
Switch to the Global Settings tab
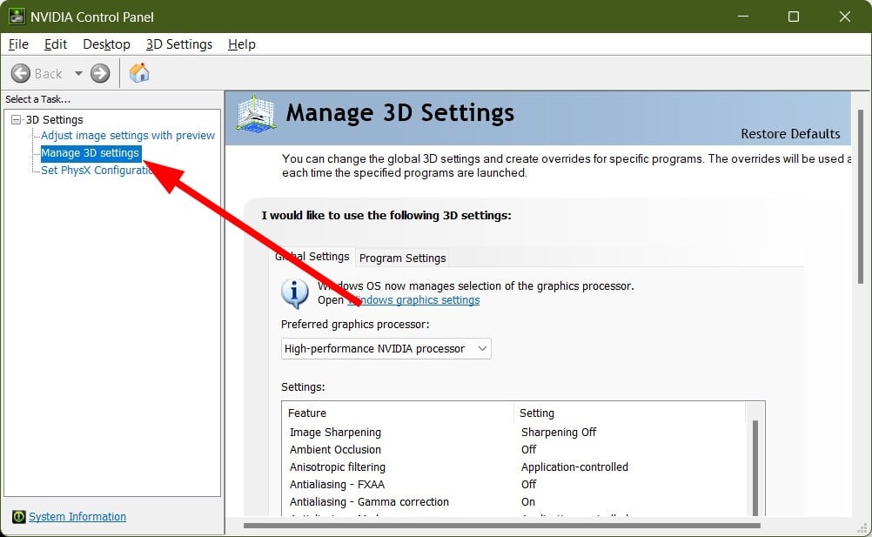[x=312, y=256]
